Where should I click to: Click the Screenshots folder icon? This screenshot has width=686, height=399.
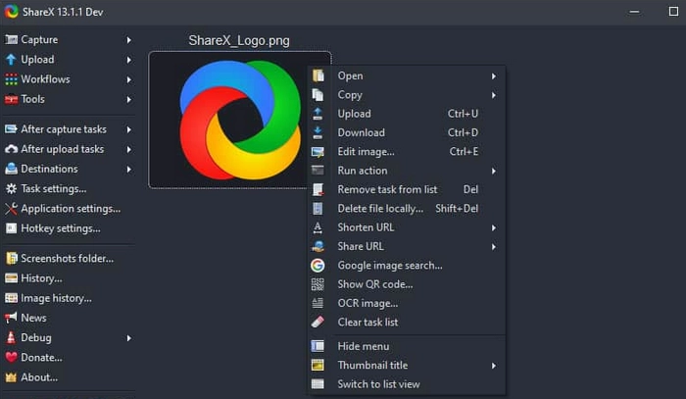tap(11, 258)
